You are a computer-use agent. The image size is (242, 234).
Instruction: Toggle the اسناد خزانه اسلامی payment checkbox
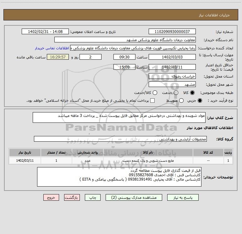click(x=152, y=101)
